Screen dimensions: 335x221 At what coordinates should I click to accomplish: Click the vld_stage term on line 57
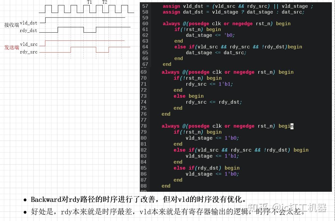294,6
